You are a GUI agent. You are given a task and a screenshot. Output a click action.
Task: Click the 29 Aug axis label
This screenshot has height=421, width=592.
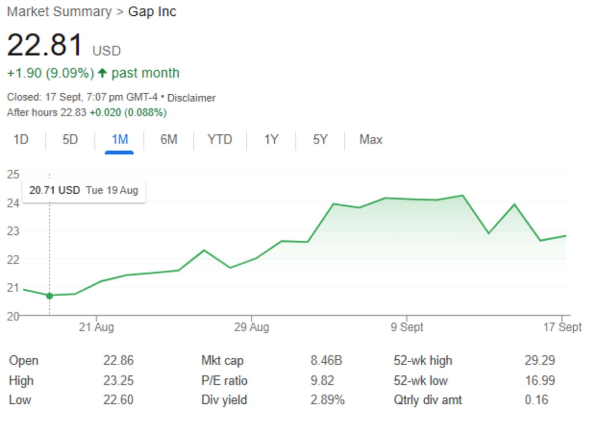(x=252, y=327)
